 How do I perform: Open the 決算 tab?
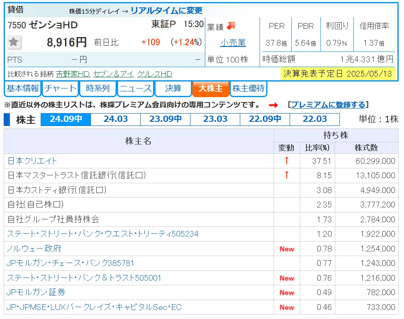[173, 88]
